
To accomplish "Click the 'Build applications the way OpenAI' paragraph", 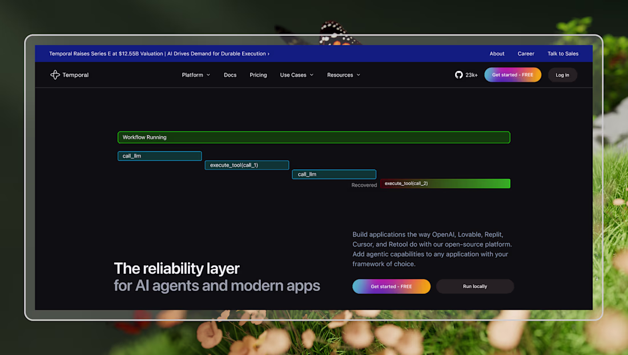I will coord(432,249).
